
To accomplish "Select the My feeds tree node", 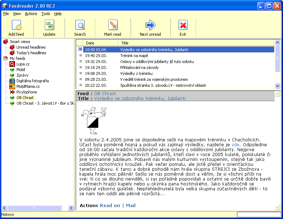I will 17,58.
